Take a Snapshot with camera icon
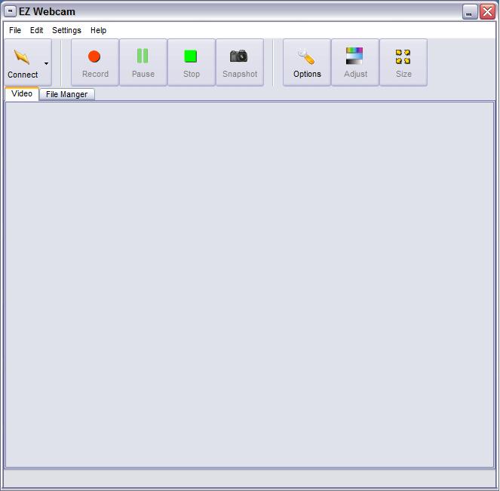500x491 pixels. (240, 63)
